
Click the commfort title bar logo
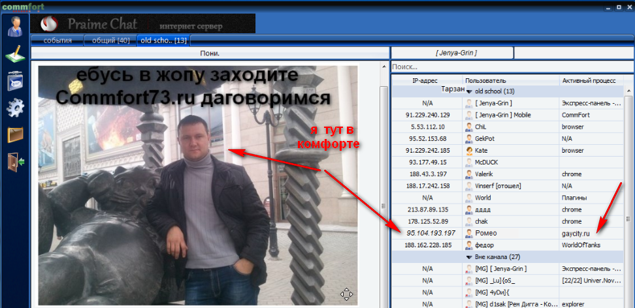22,7
